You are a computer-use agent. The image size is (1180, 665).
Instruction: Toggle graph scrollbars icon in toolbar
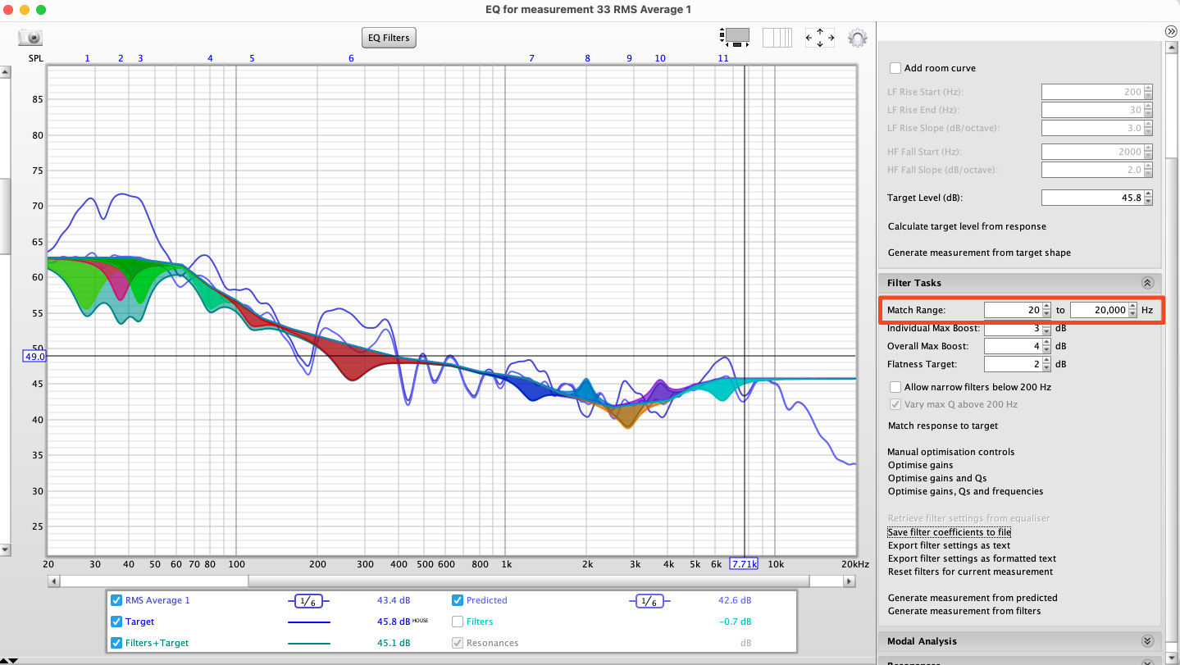coord(734,37)
